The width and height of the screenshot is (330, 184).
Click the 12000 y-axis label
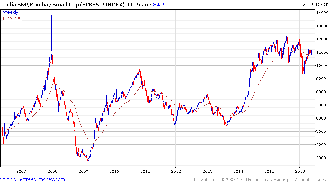(322, 39)
